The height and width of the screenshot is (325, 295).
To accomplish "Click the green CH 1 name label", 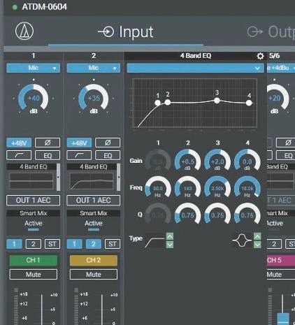I will (33, 260).
